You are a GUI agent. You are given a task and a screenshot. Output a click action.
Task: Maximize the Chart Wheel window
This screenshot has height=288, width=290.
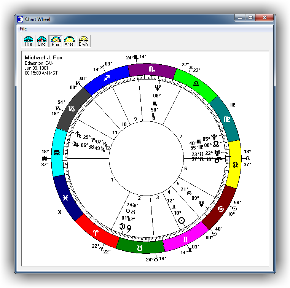(x=250, y=18)
